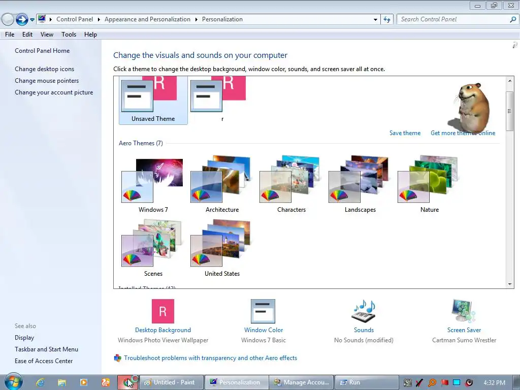Click the Desktop Background link

163,330
